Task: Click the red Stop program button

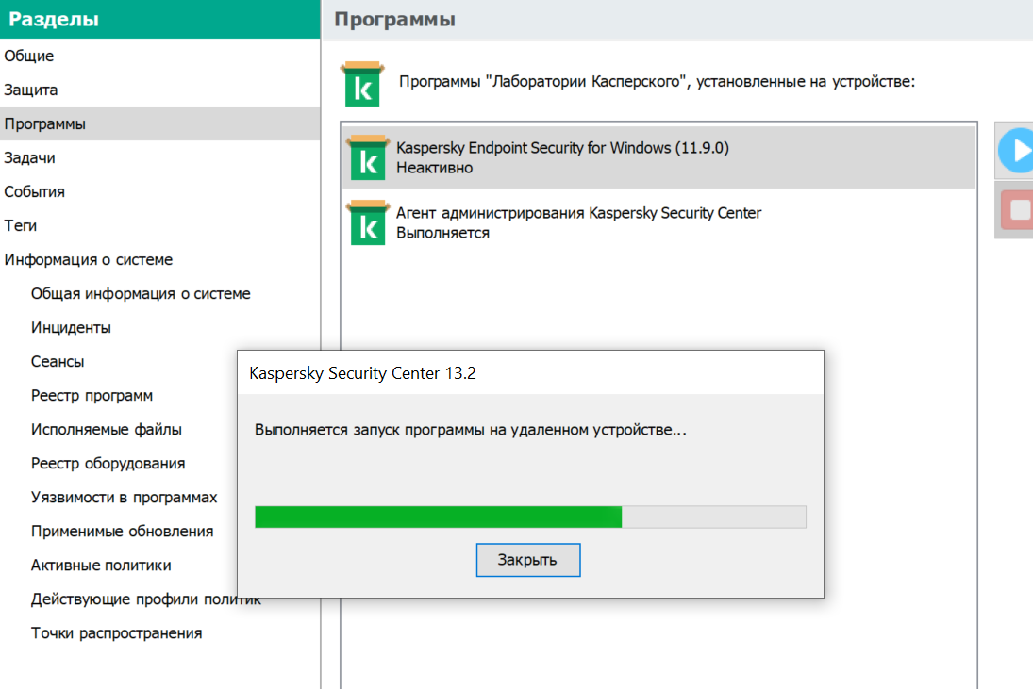Action: click(1015, 210)
